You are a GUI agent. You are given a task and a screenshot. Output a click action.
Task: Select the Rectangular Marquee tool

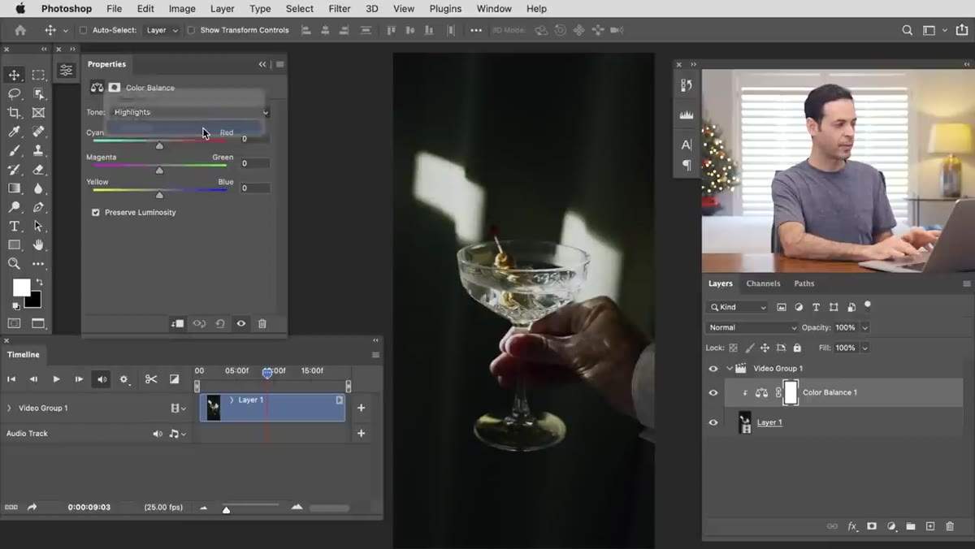[38, 75]
